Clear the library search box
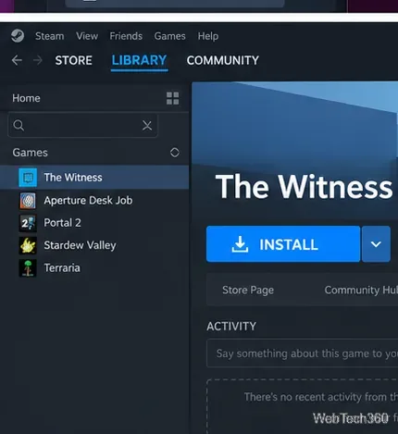This screenshot has height=434, width=398. click(147, 125)
